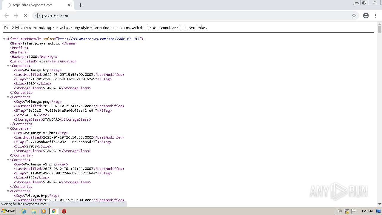The image size is (382, 215).
Task: Click the bucket name files.playanext.com text
Action: [x=42, y=43]
